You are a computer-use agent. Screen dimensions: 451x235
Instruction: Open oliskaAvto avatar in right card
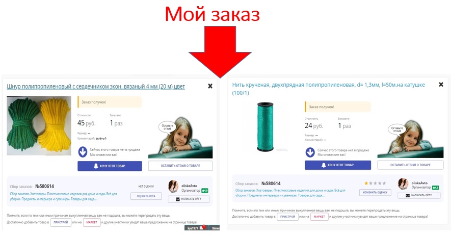(x=403, y=184)
